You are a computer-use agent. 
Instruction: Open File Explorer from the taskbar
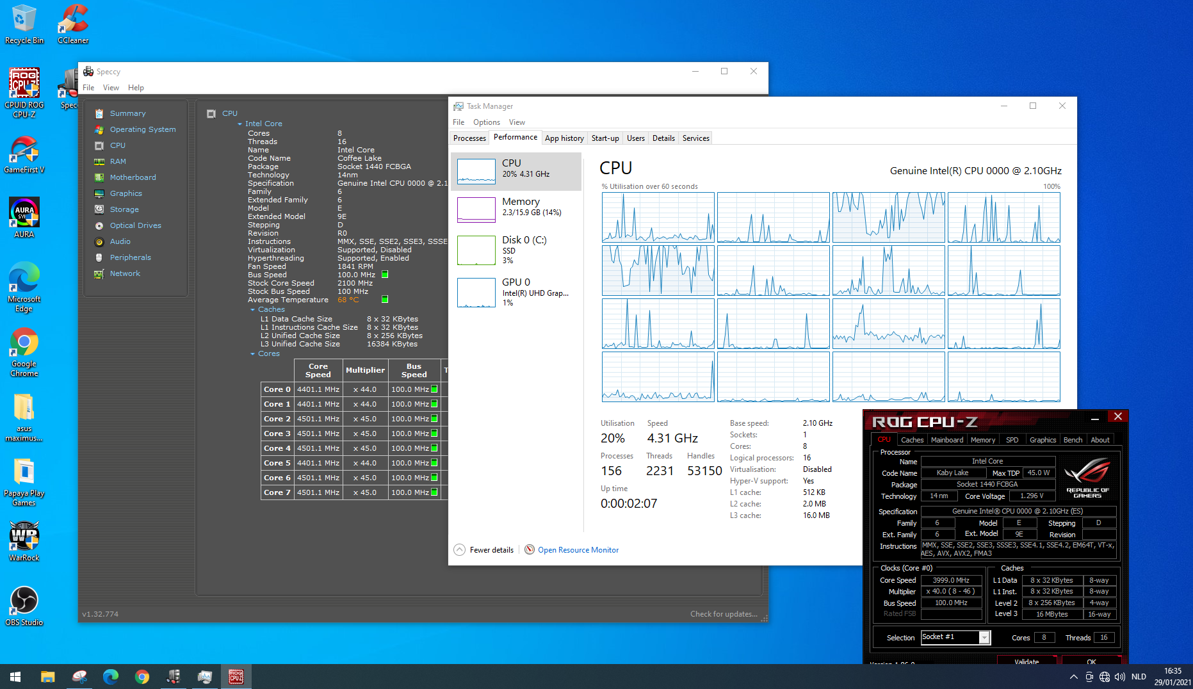[47, 676]
